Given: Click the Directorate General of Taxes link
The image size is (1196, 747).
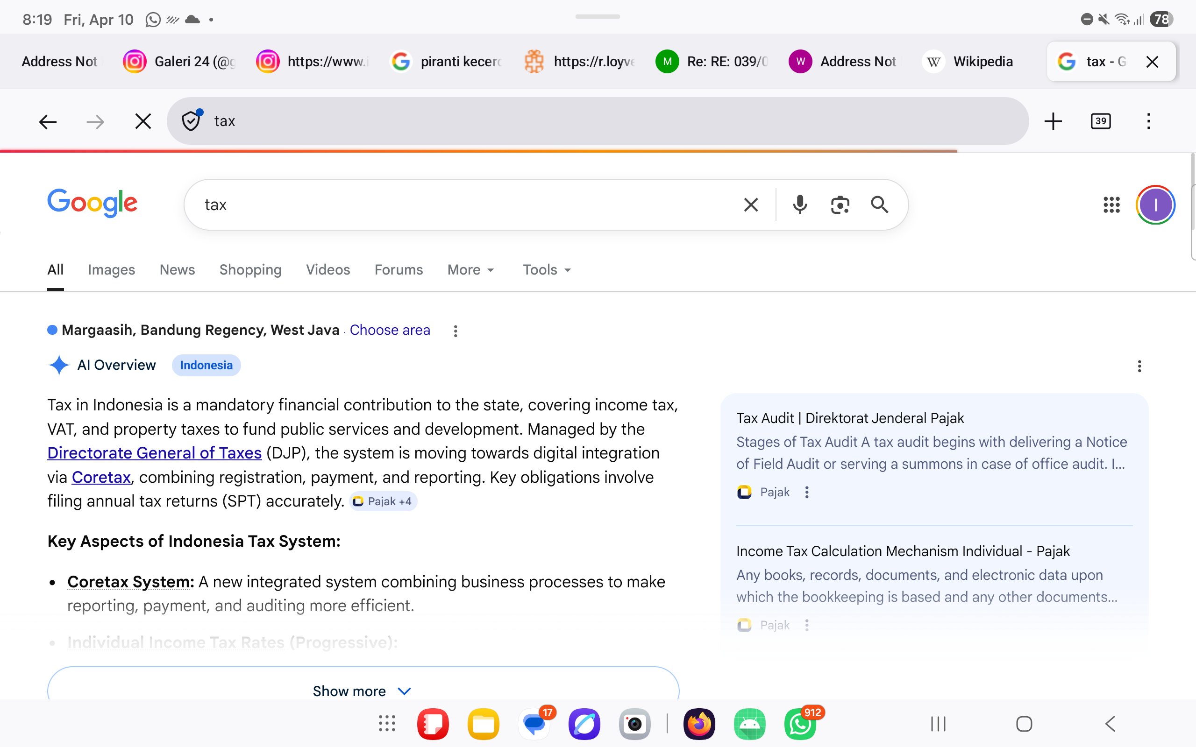Looking at the screenshot, I should (x=154, y=452).
